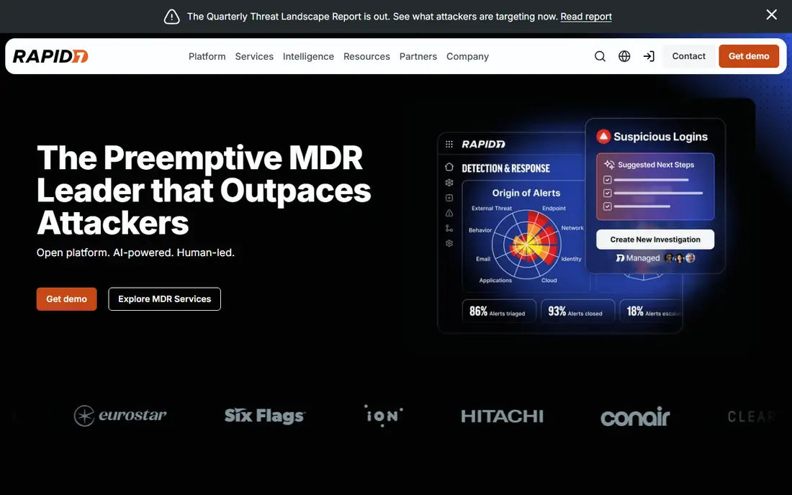Viewport: 792px width, 495px height.
Task: Click Get demo in the navbar
Action: (749, 56)
